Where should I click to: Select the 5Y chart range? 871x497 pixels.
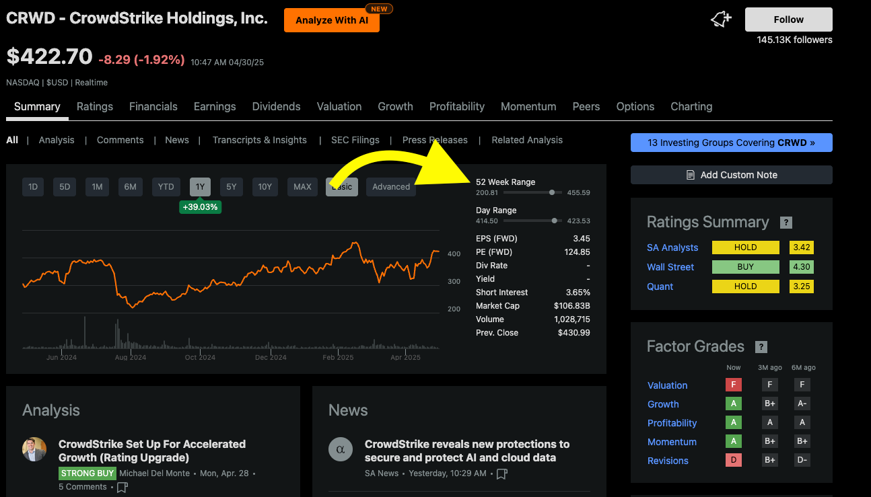(x=231, y=187)
